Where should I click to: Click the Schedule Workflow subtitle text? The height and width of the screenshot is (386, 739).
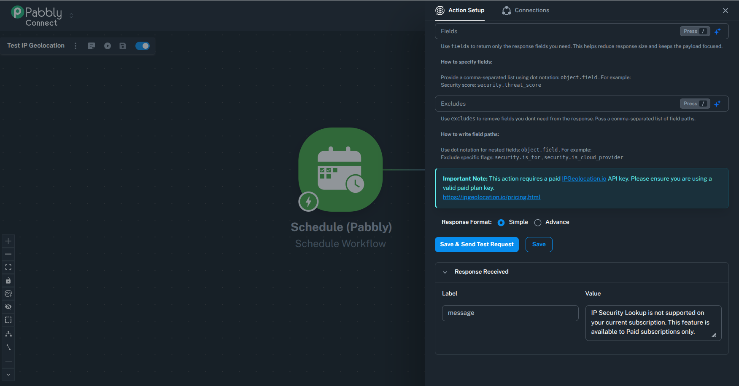point(340,244)
